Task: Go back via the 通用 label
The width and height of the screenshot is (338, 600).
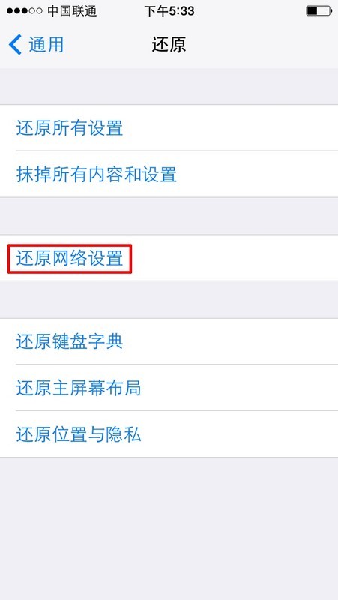Action: coord(46,45)
